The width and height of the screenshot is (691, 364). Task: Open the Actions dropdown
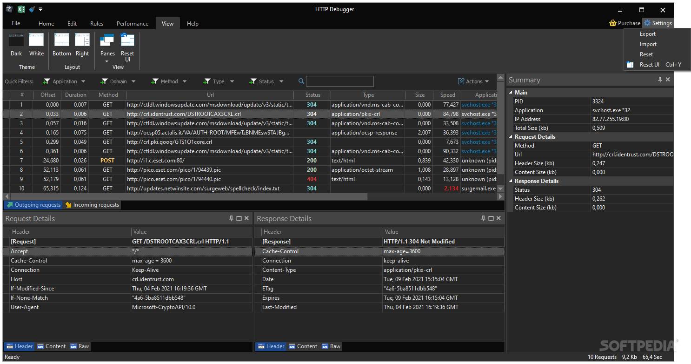(x=474, y=81)
